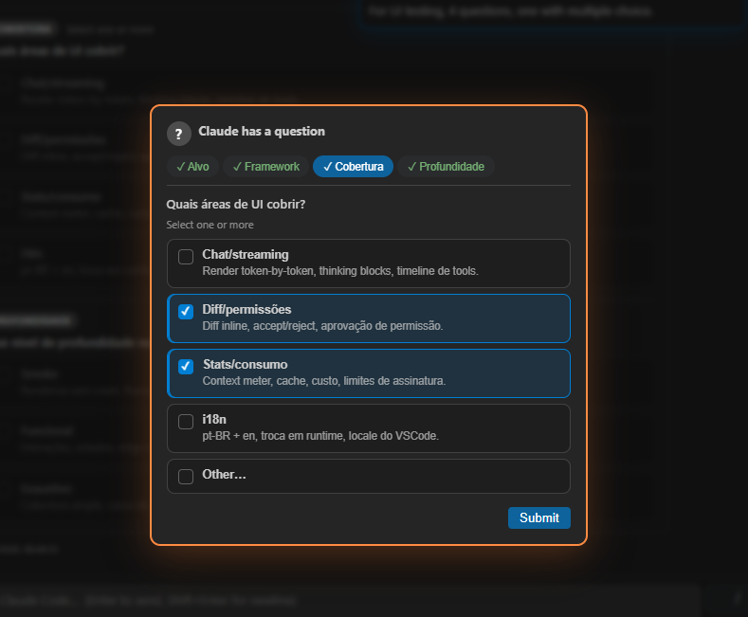Click the 'Claude has a question' title
The width and height of the screenshot is (748, 617).
coord(262,131)
